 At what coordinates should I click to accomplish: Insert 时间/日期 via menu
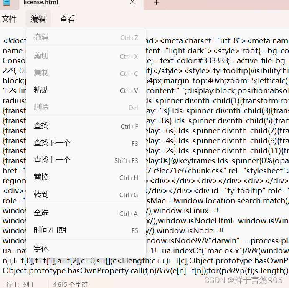pyautogui.click(x=86, y=230)
